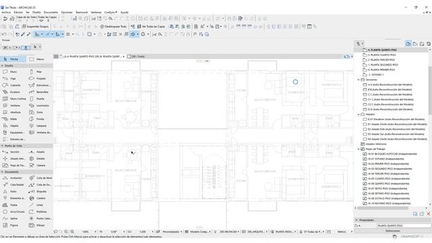Open the Ayuda menu

point(124,12)
